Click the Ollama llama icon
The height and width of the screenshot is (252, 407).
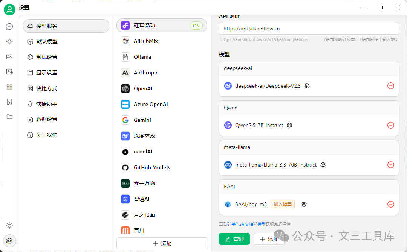pyautogui.click(x=125, y=57)
